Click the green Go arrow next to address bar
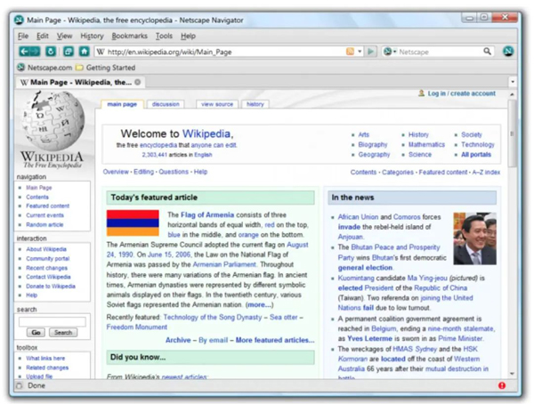Viewport: 534px width, 404px height. (371, 52)
